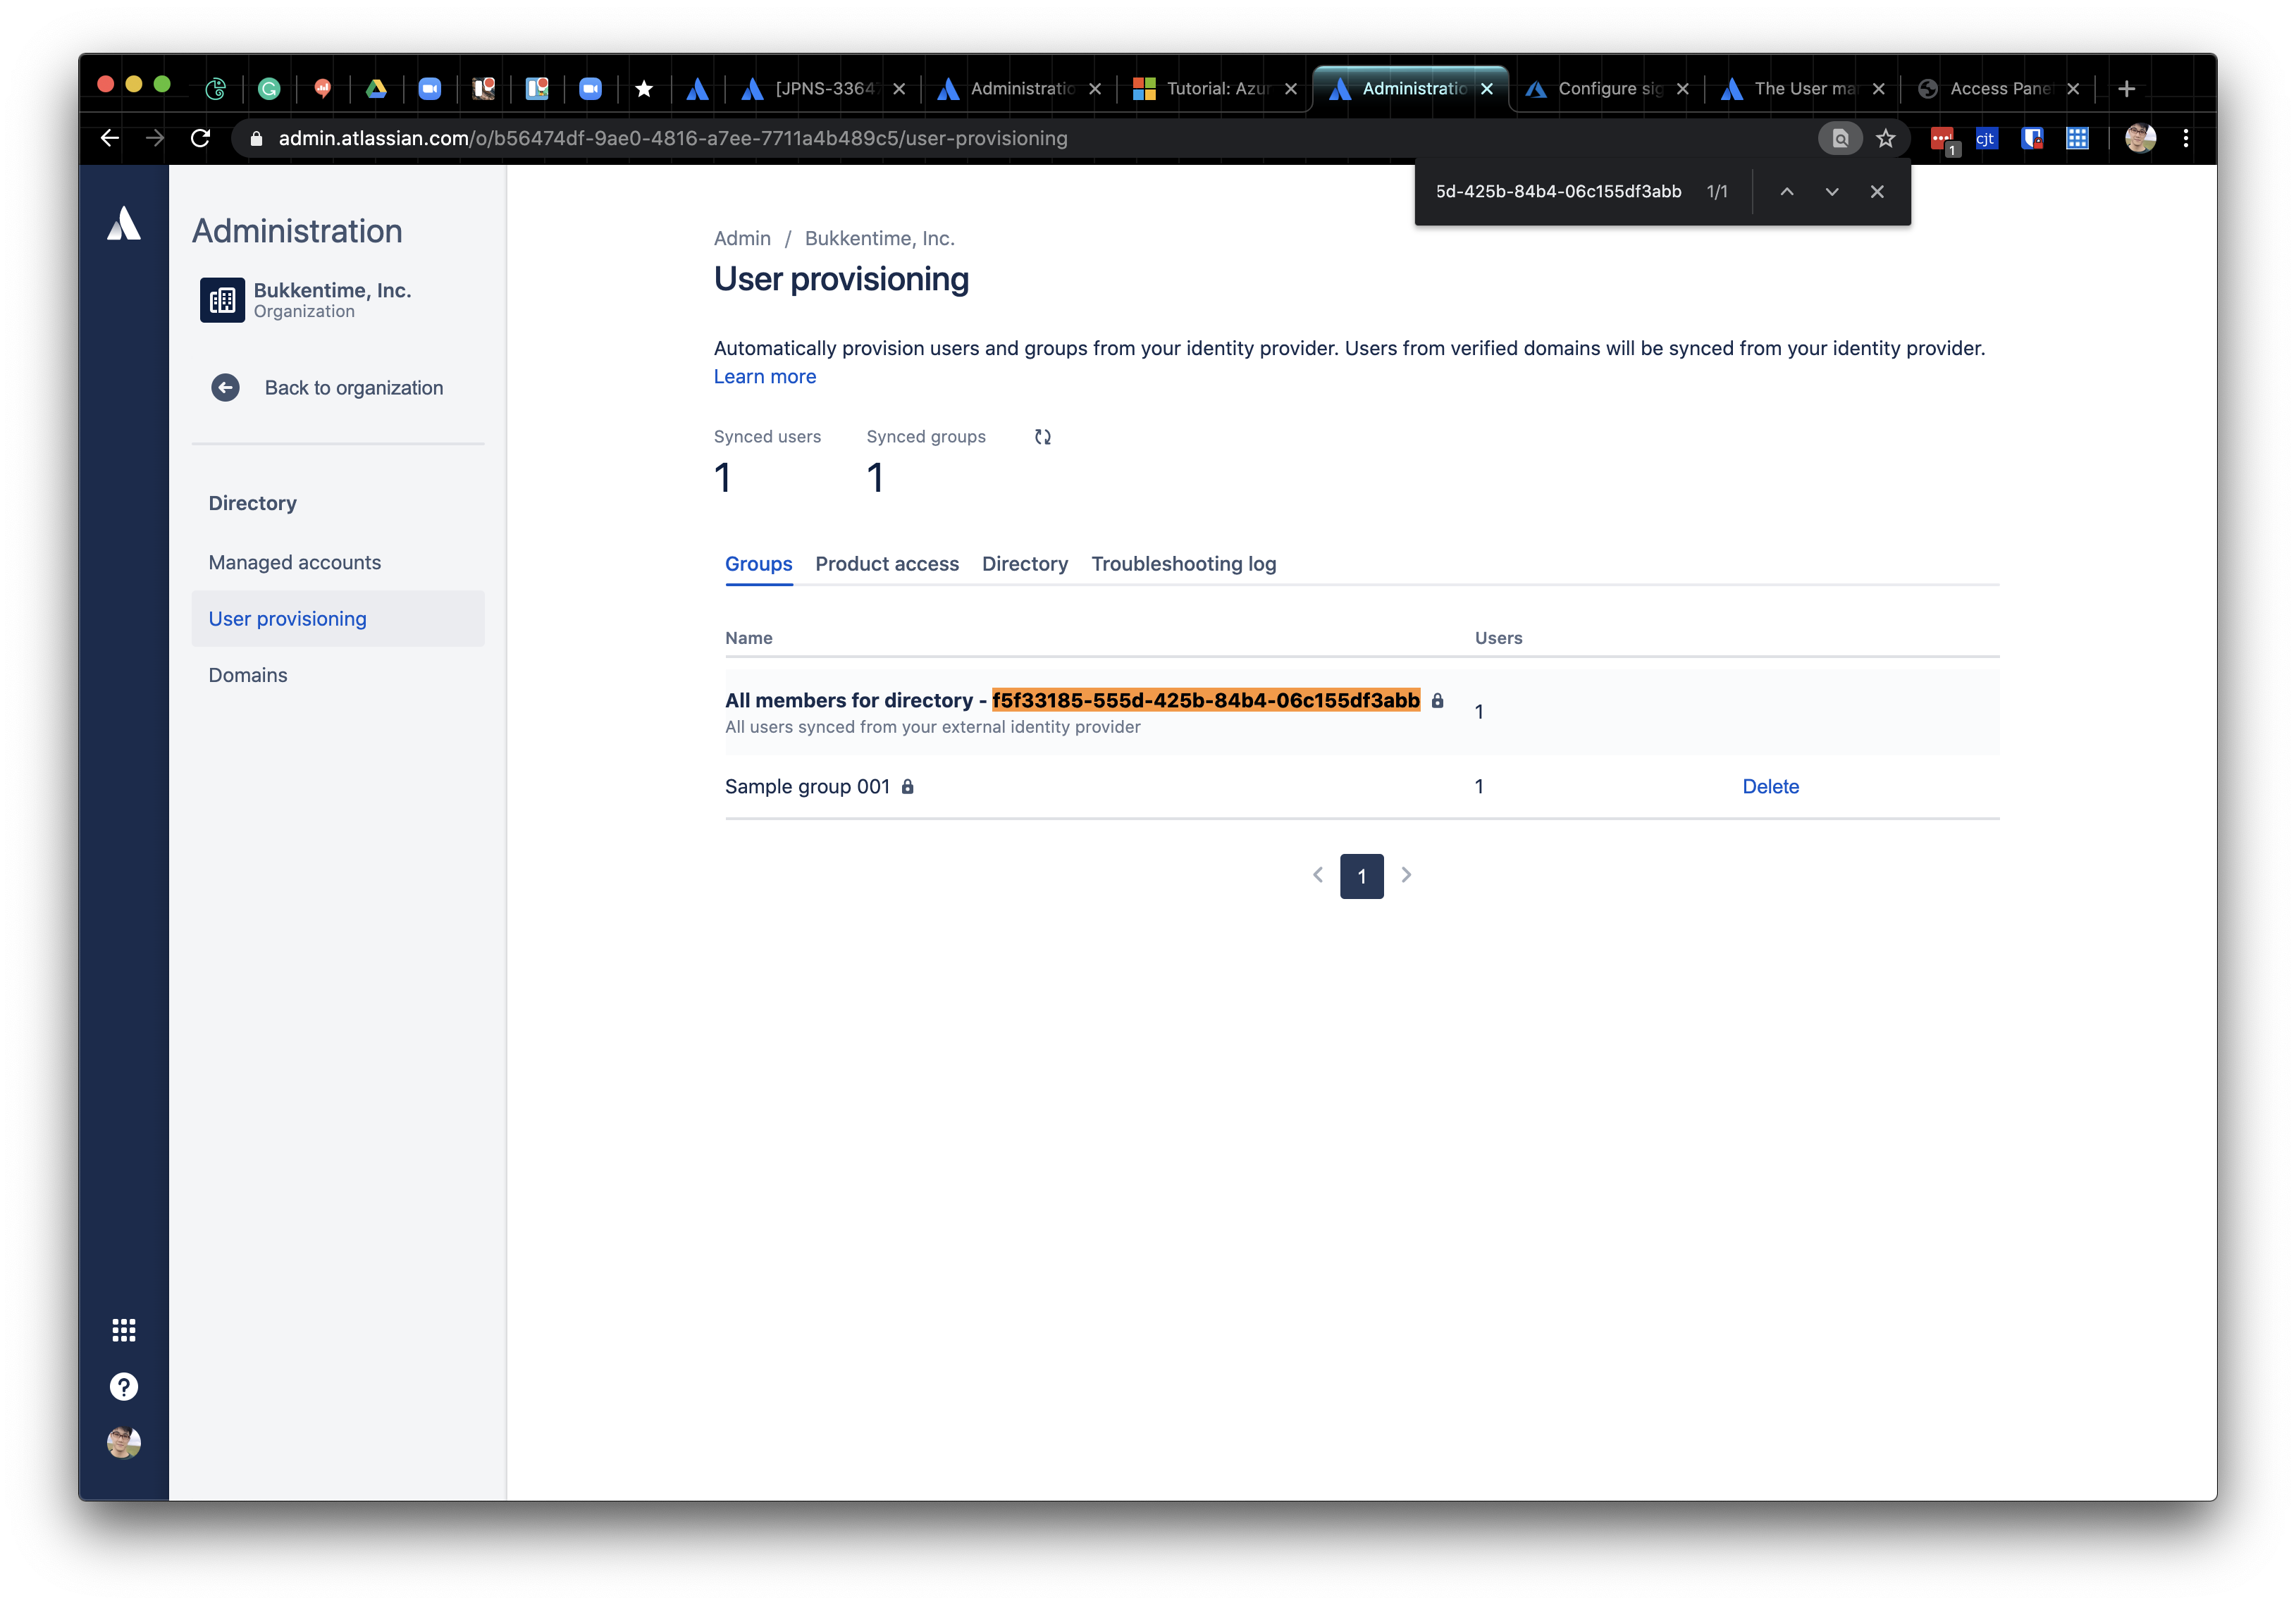Click the back arrow circle icon
The height and width of the screenshot is (1605, 2296).
tap(226, 388)
